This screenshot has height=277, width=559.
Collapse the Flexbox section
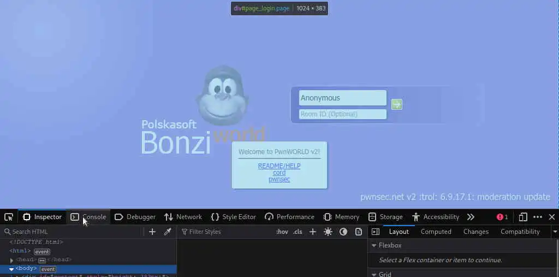point(374,245)
